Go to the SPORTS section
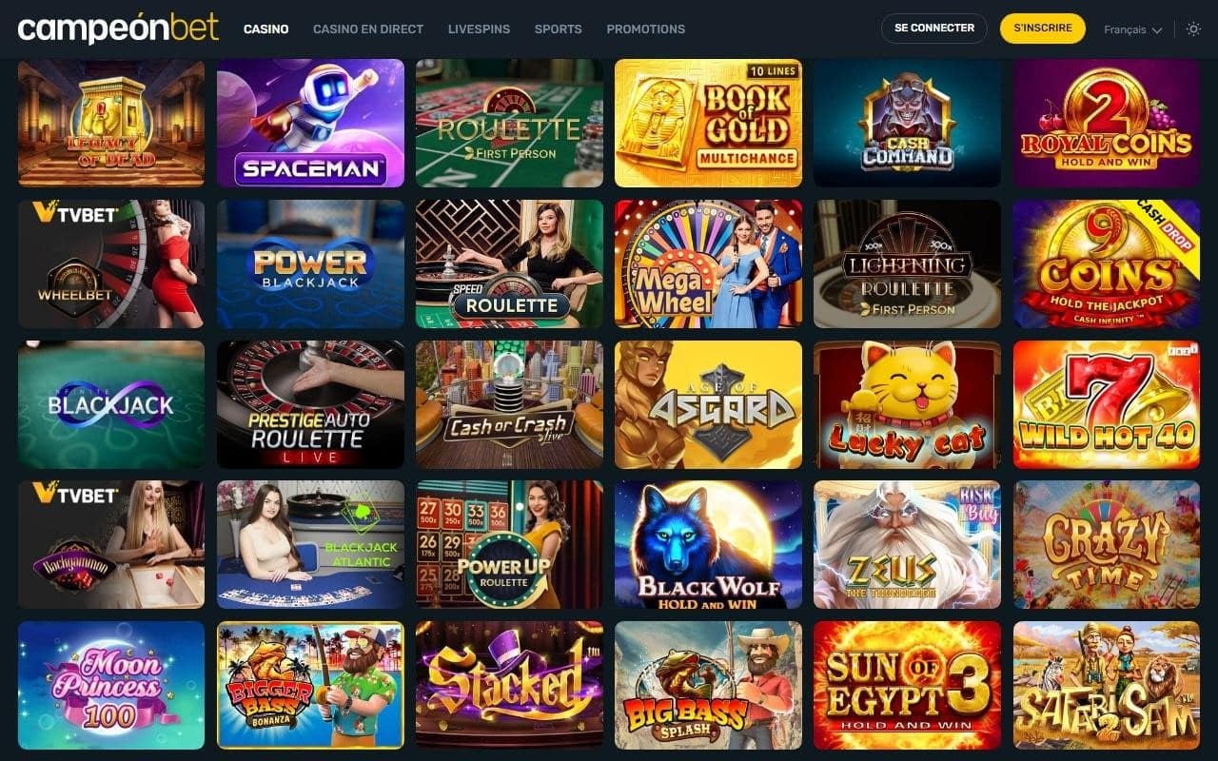Viewport: 1218px width, 761px height. (x=559, y=29)
